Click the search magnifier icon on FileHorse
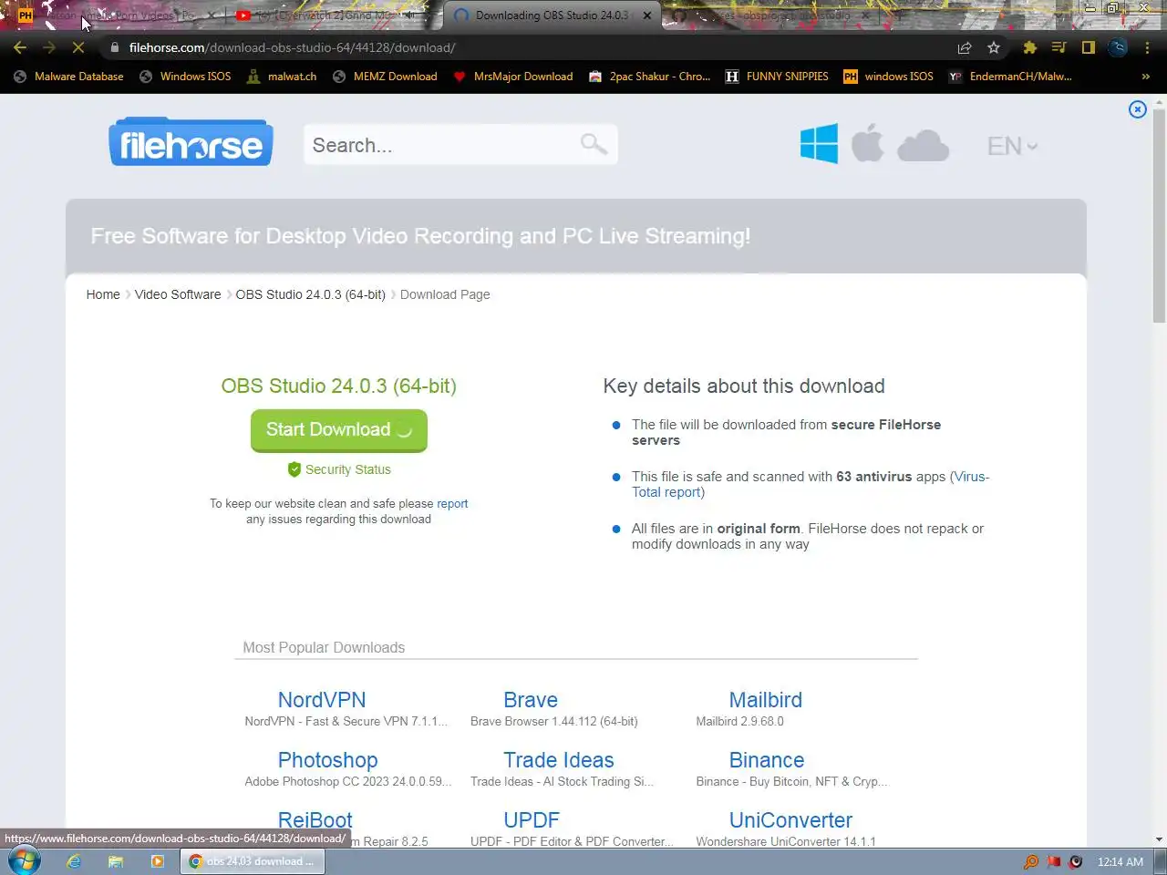Screen dimensions: 1167x875 tap(594, 144)
